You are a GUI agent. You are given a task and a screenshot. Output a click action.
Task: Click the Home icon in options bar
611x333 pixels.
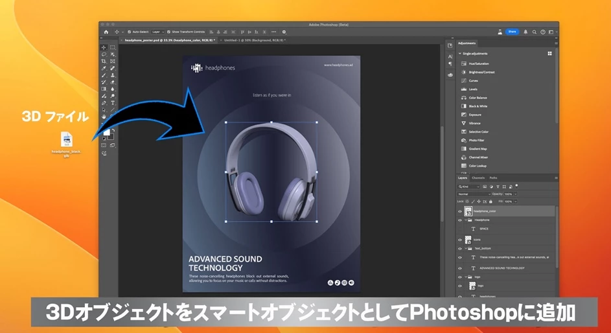(106, 32)
